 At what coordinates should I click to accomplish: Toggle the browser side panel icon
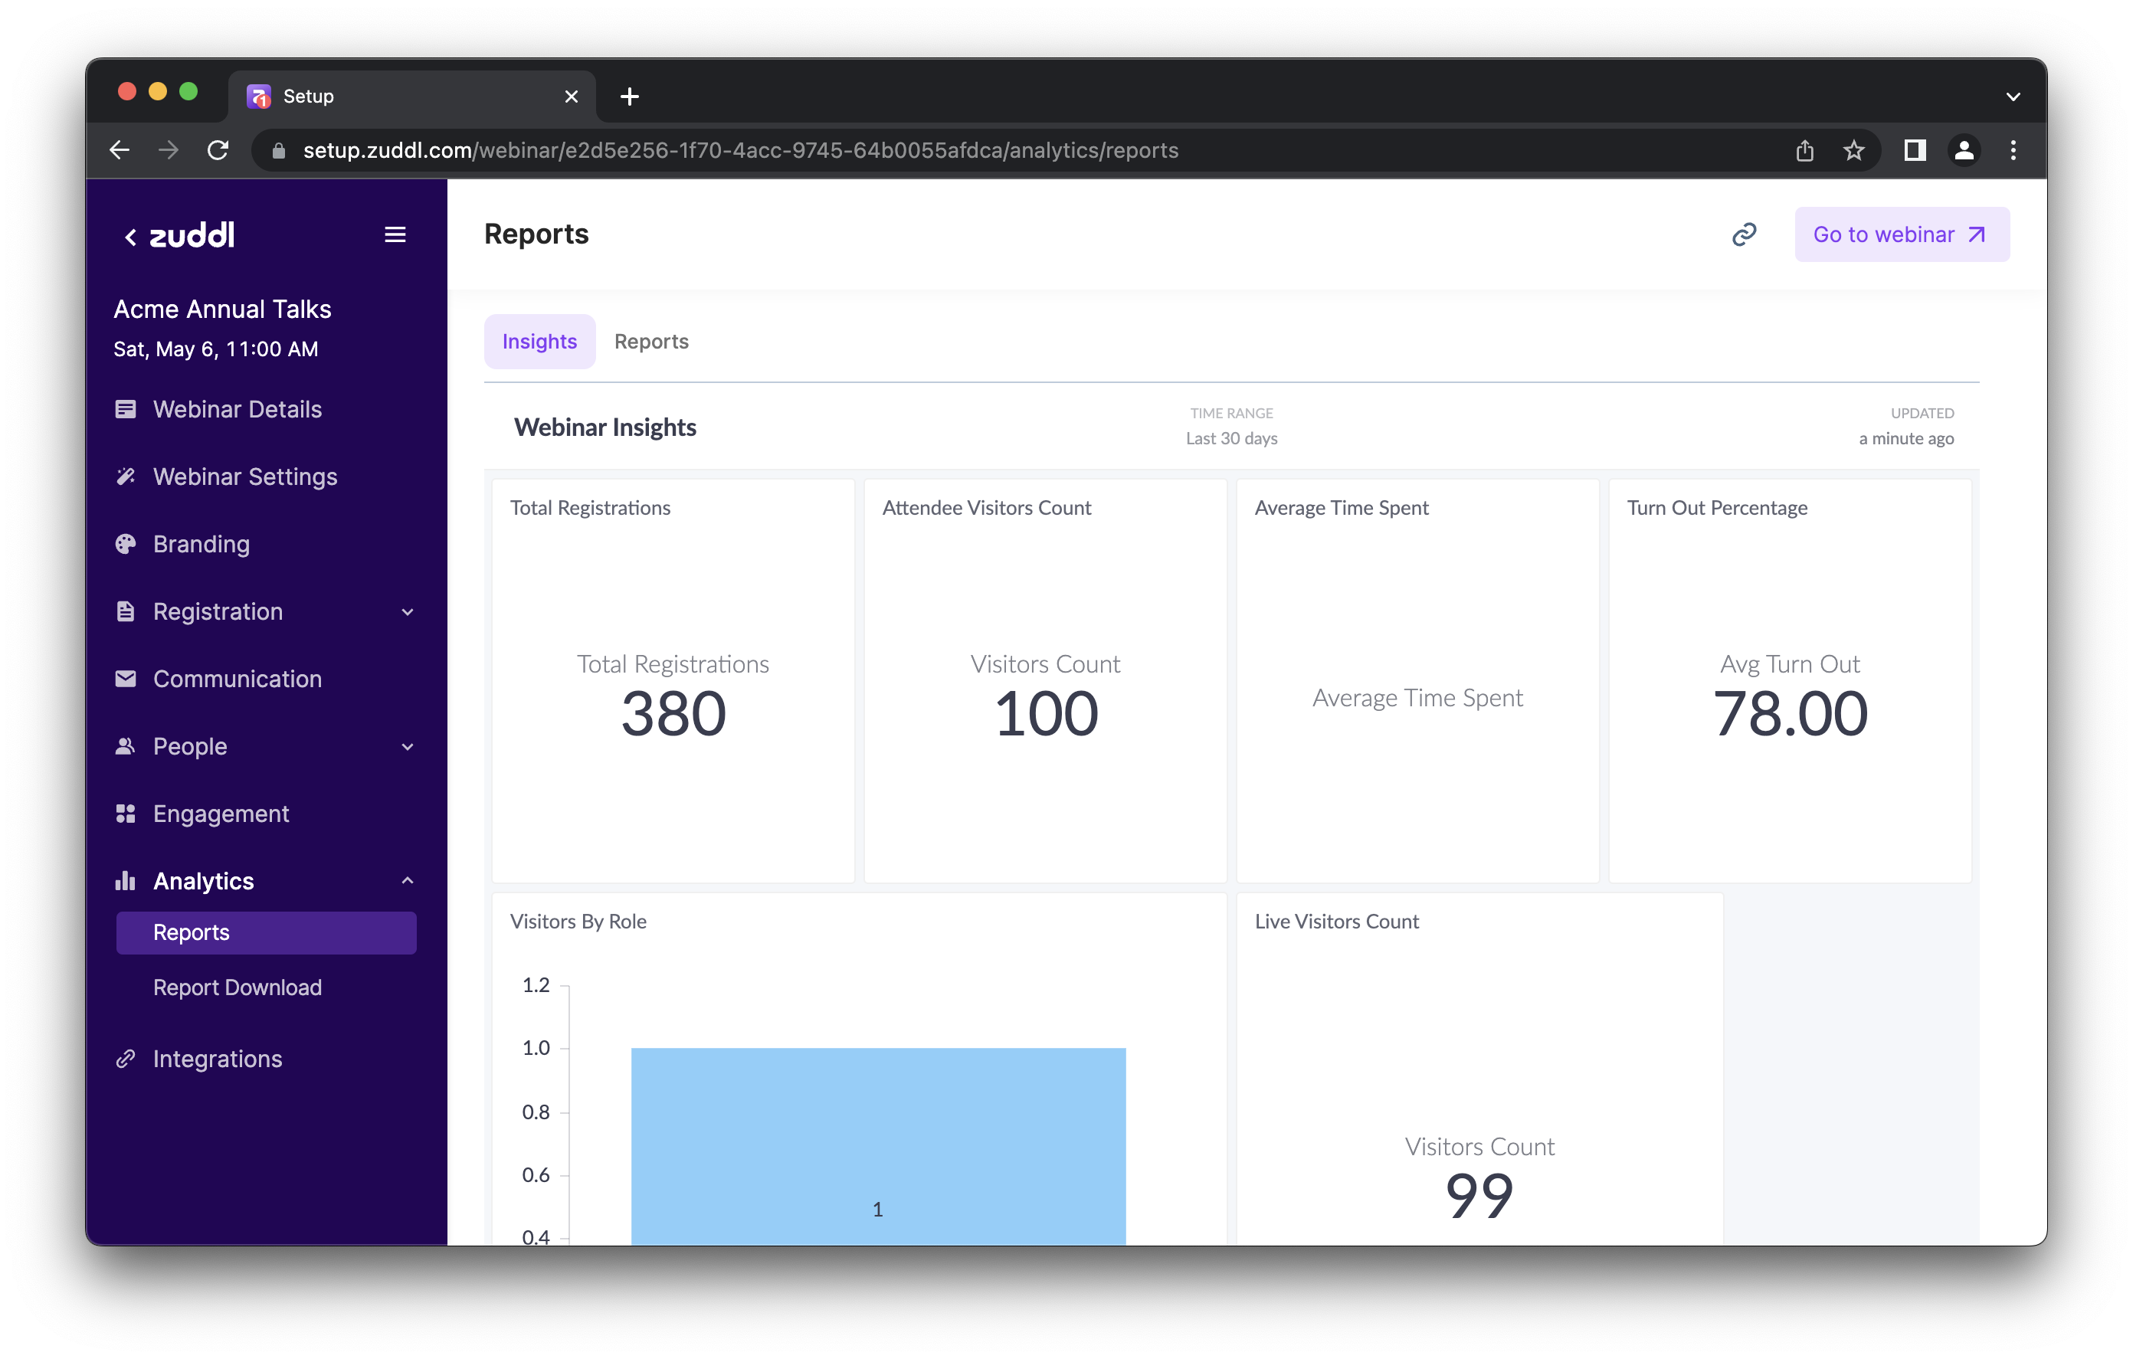point(1914,151)
